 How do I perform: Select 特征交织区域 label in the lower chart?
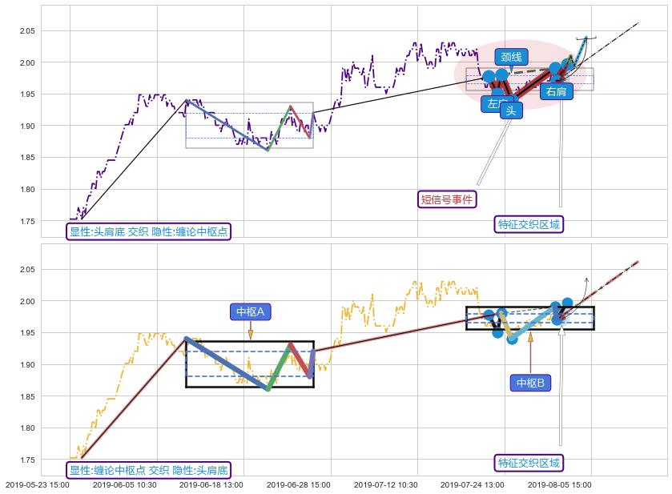click(x=529, y=463)
